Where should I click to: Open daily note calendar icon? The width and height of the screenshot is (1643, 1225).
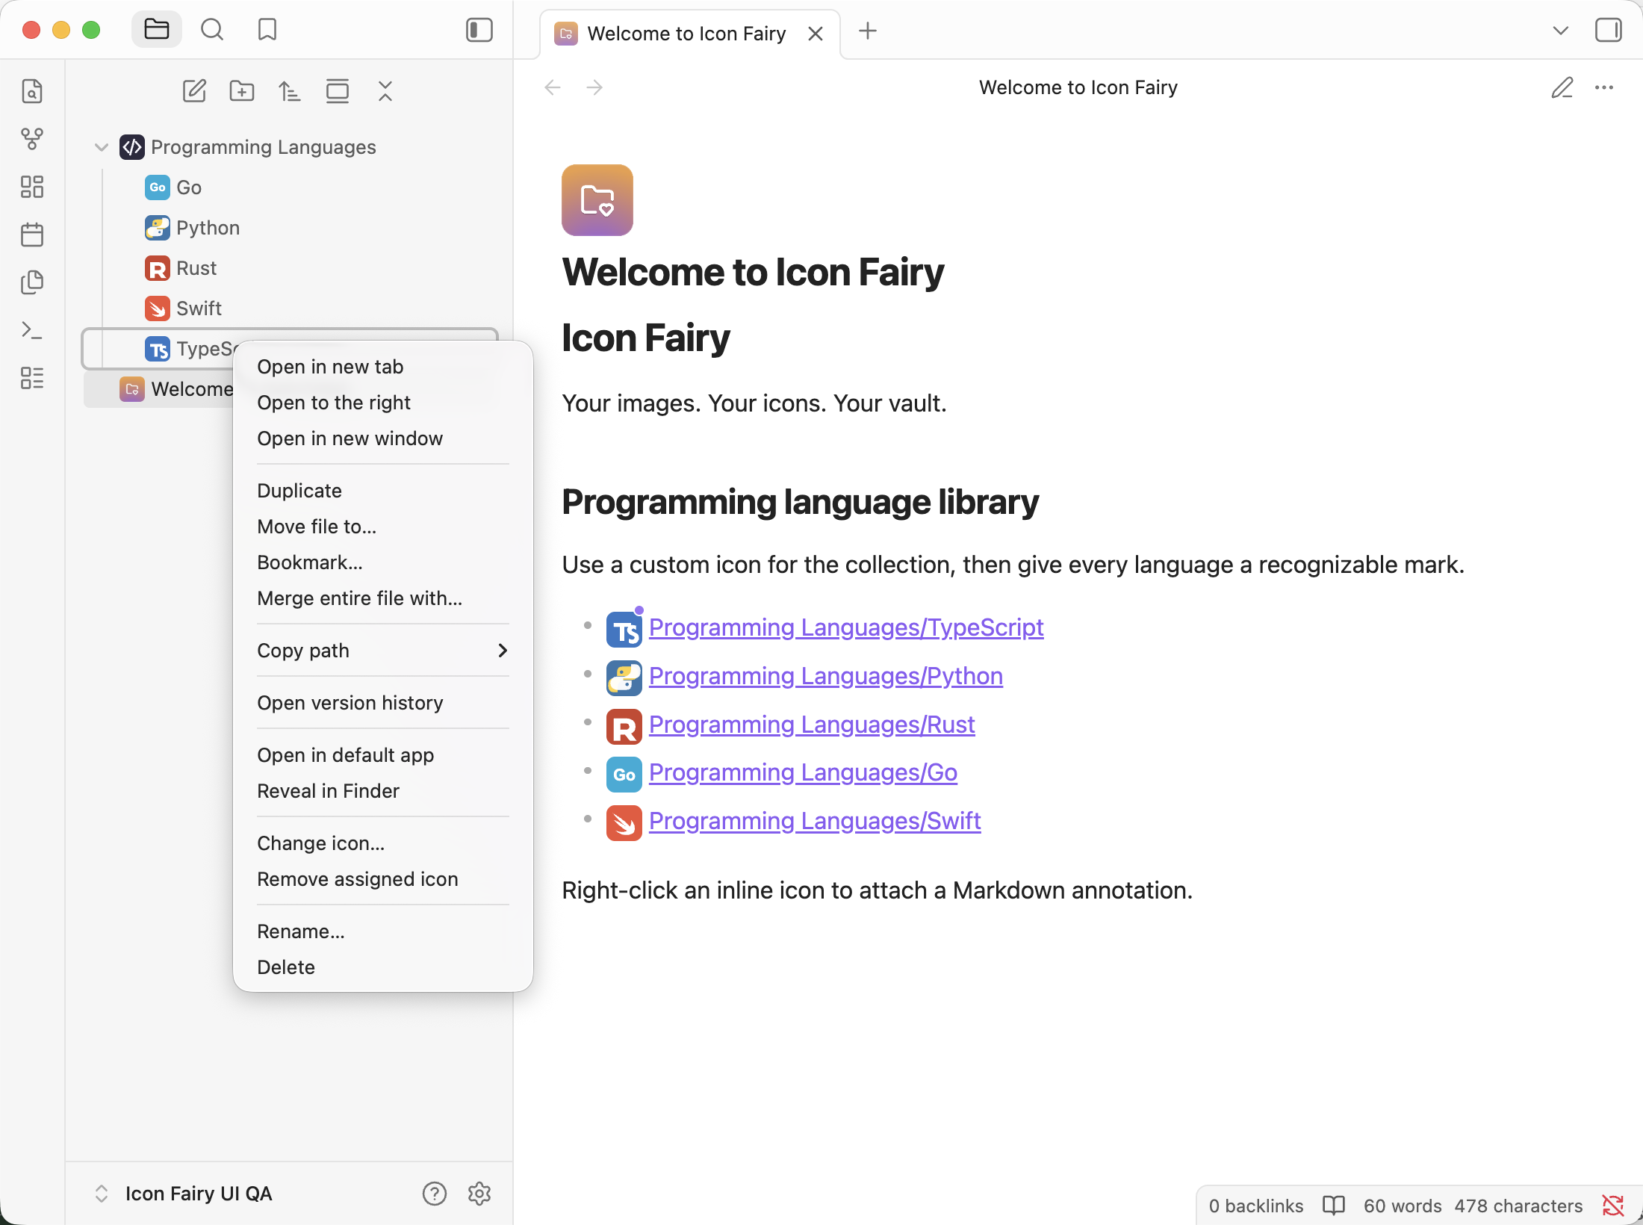[x=32, y=235]
